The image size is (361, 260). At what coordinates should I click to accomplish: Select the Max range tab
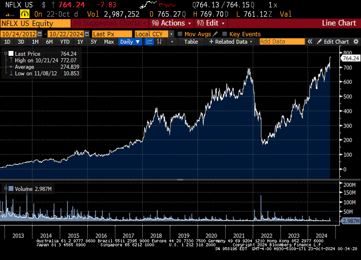pos(109,42)
